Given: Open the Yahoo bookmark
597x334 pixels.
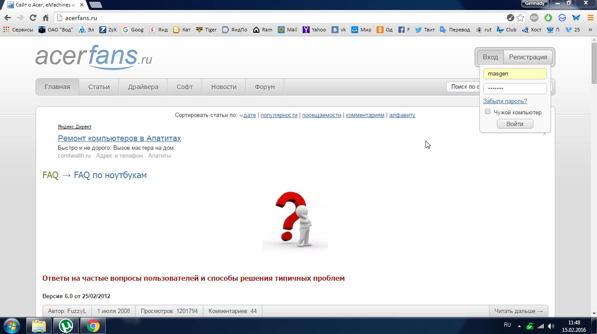Looking at the screenshot, I should click(x=314, y=30).
